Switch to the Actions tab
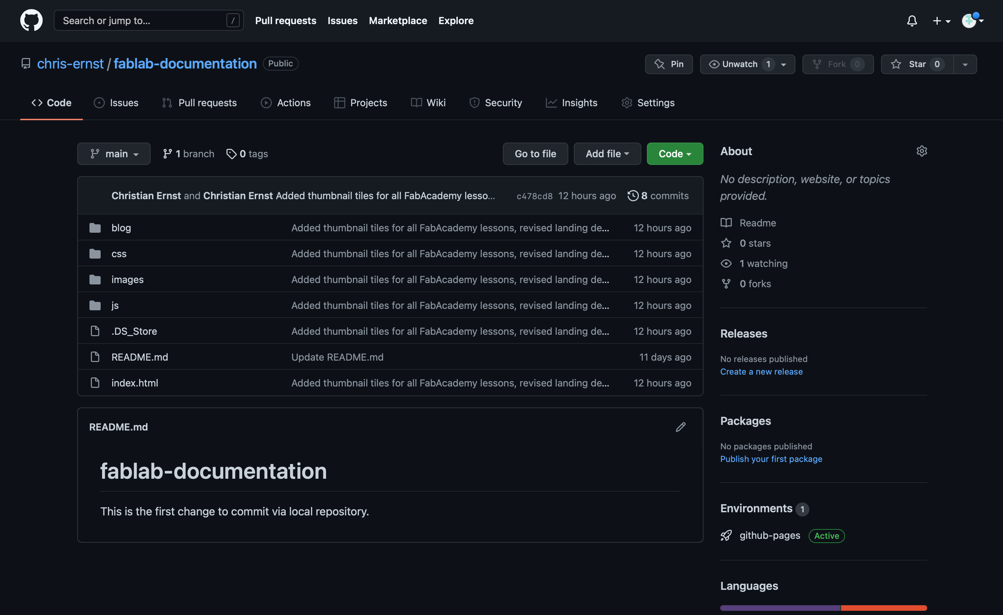Image resolution: width=1003 pixels, height=615 pixels. 286,103
